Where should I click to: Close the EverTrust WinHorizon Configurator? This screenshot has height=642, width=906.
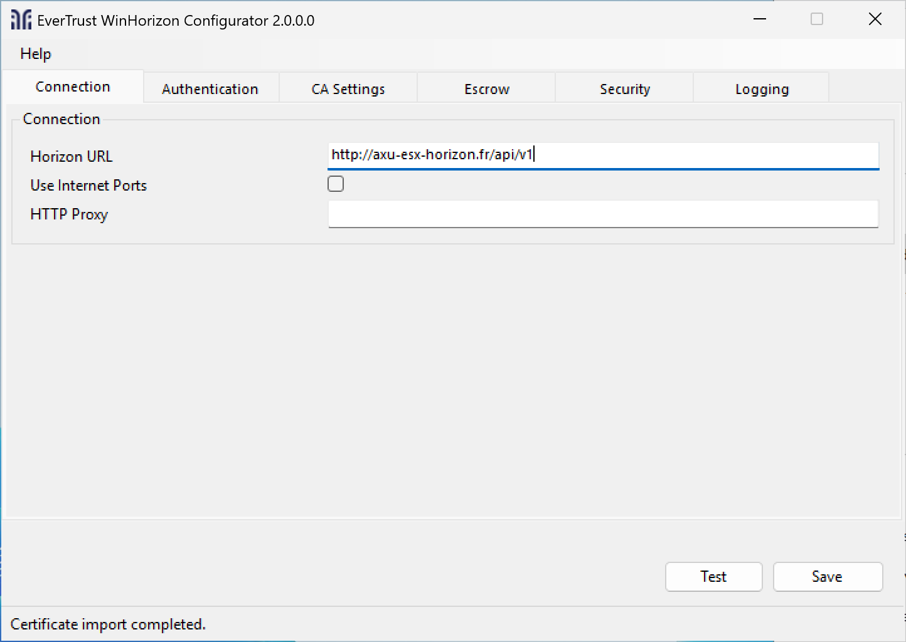[875, 19]
